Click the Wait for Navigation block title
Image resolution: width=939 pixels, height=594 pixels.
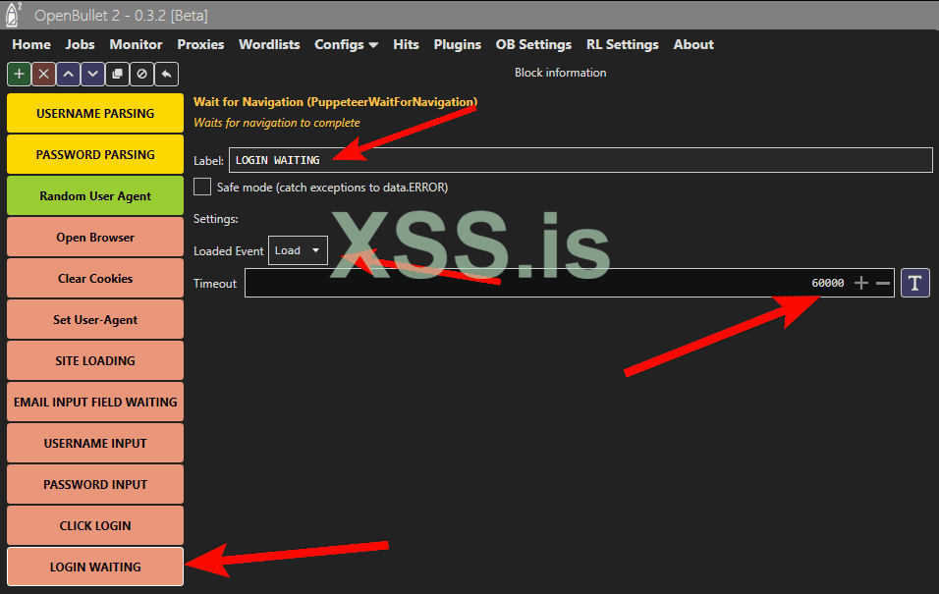(335, 102)
